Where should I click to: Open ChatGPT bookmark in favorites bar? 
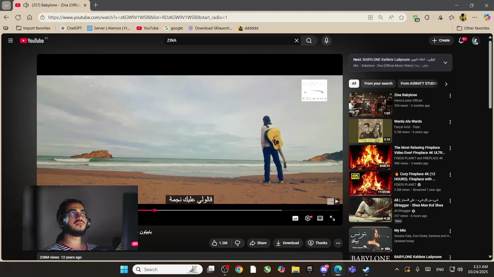(x=71, y=28)
